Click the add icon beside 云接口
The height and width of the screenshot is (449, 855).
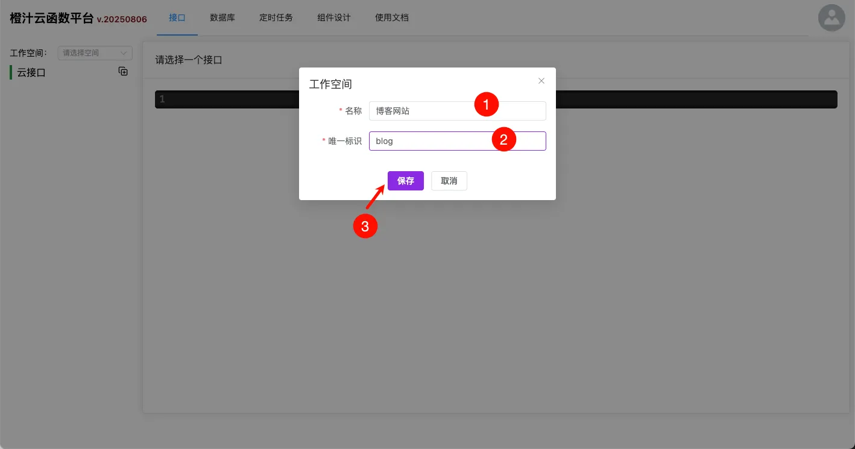[x=123, y=72]
